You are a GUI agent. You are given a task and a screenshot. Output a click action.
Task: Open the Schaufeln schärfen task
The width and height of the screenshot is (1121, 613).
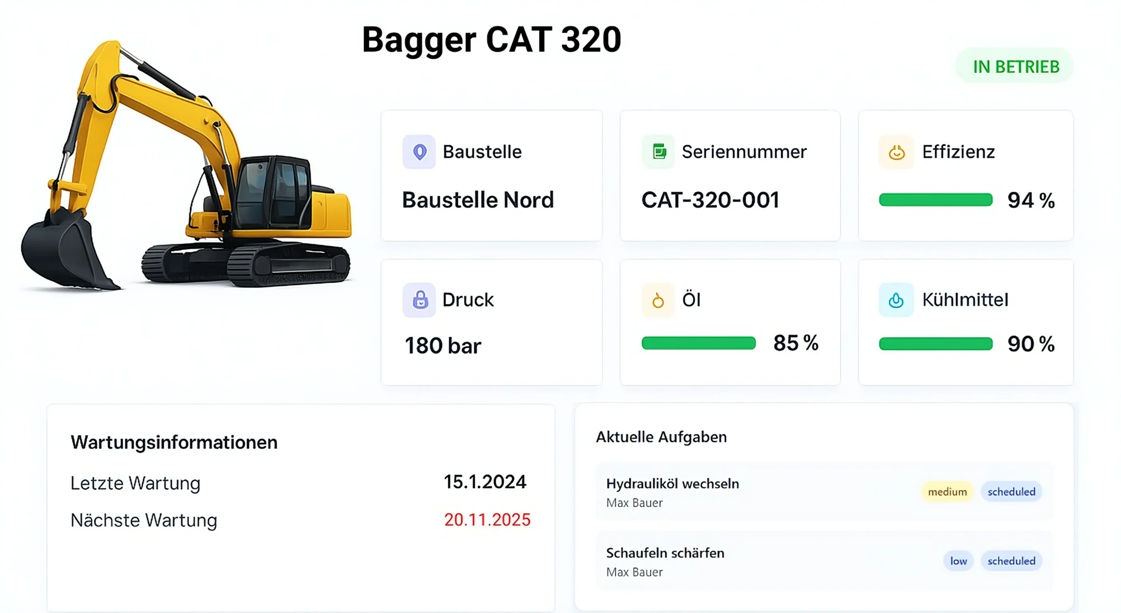click(x=665, y=553)
